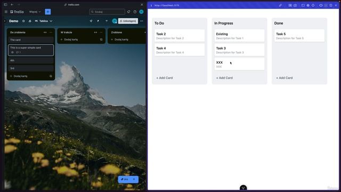
Task: Toggle the watch eye icon on super simple card
Action: click(12, 52)
